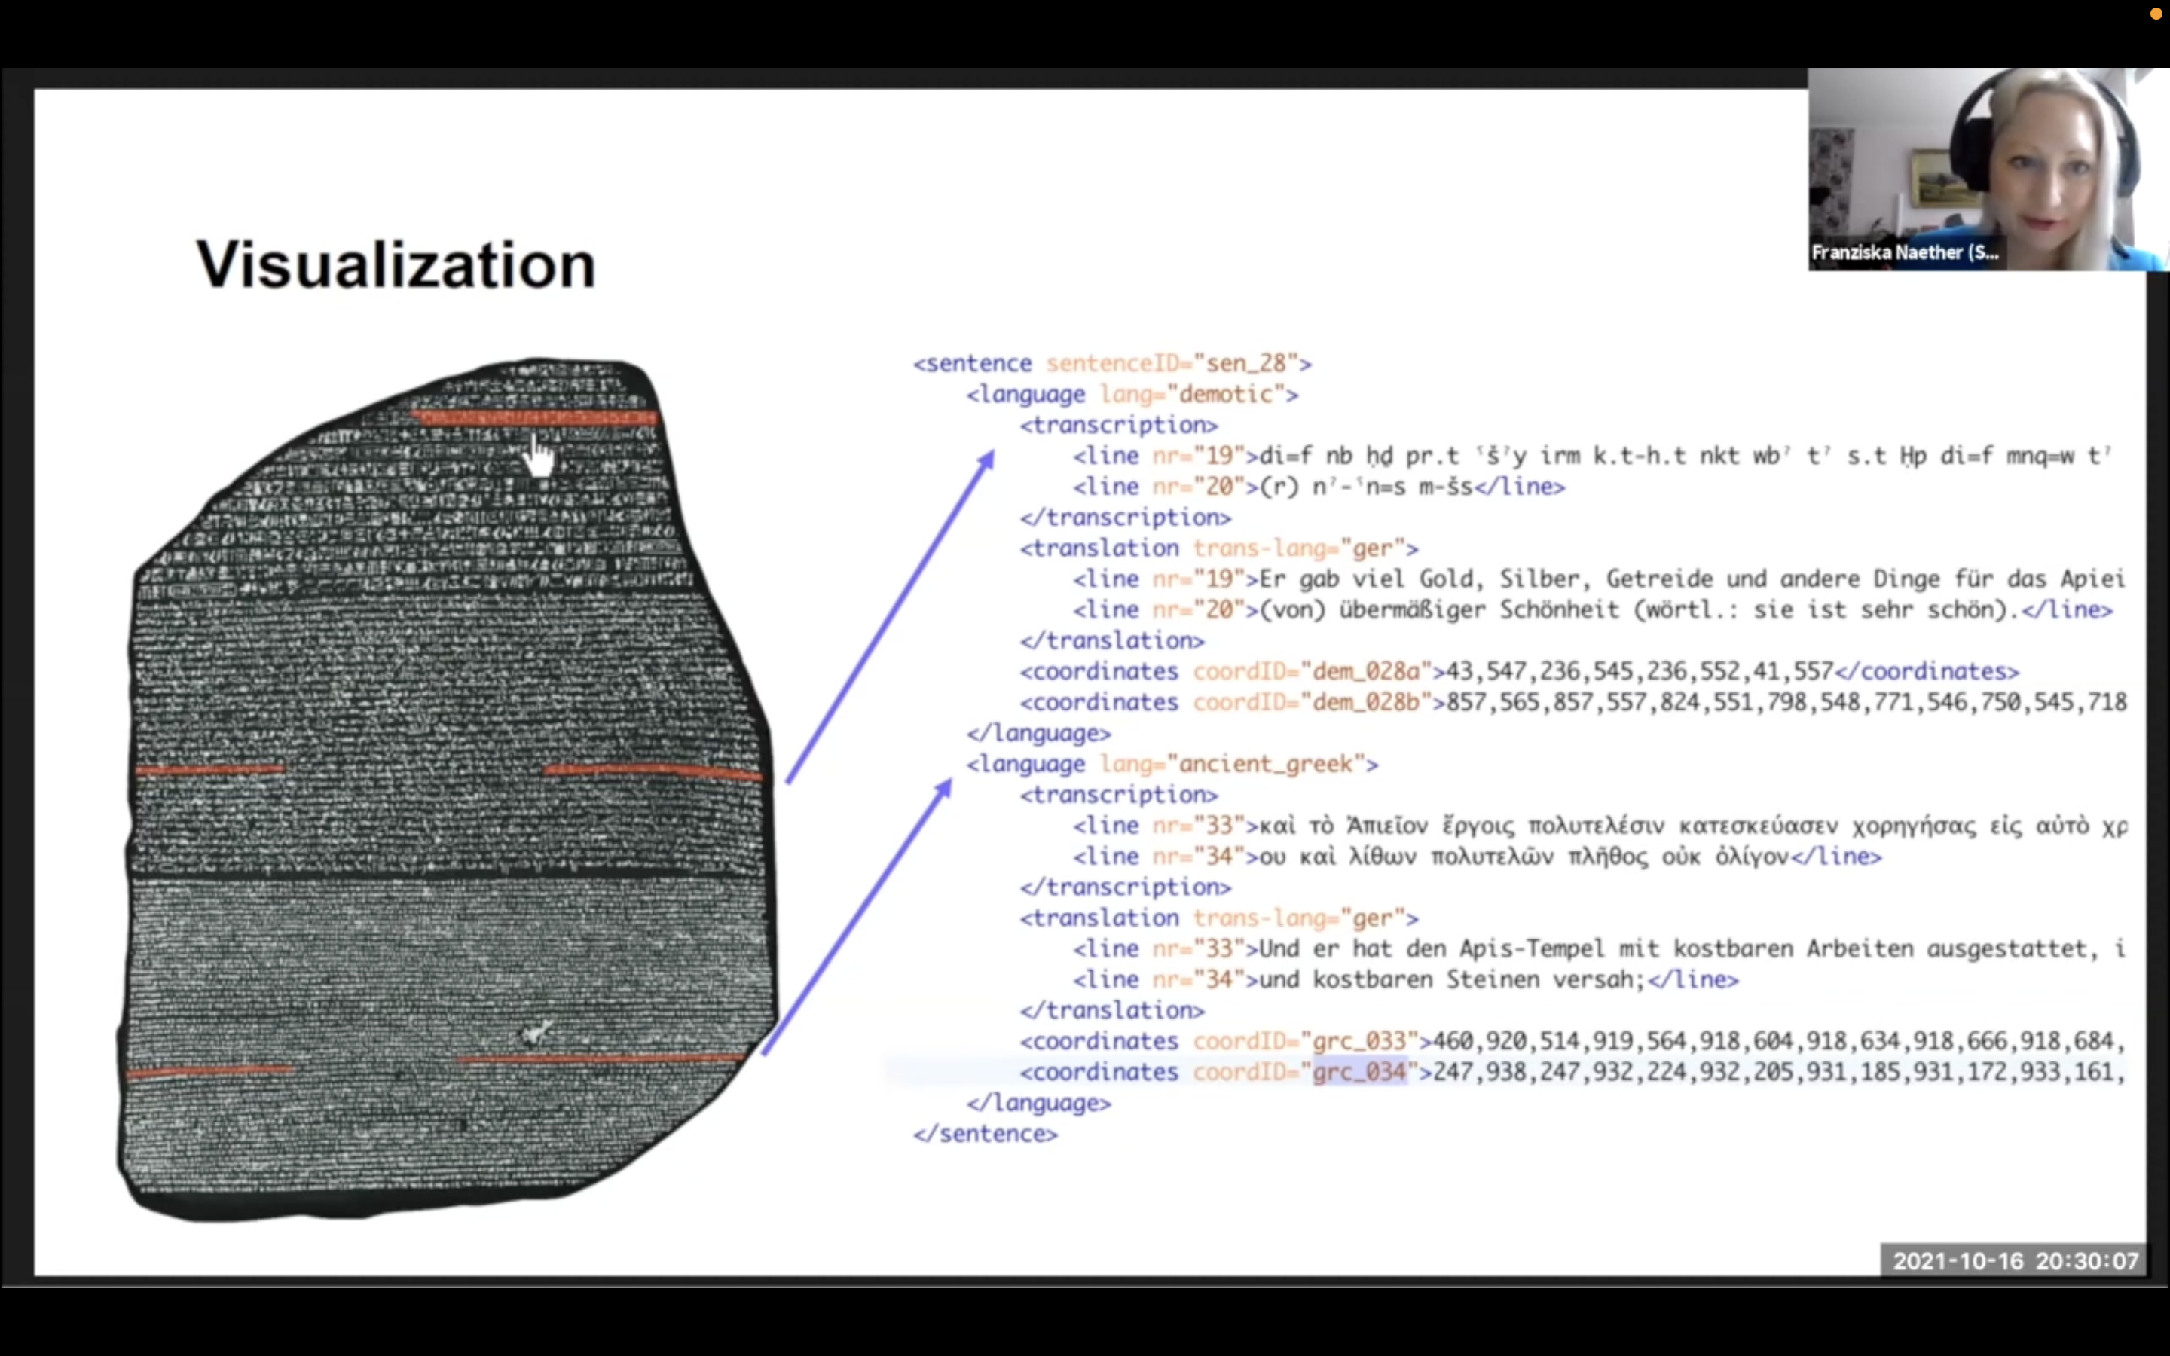
Task: Click the closing </sentence> tag
Action: coord(985,1134)
